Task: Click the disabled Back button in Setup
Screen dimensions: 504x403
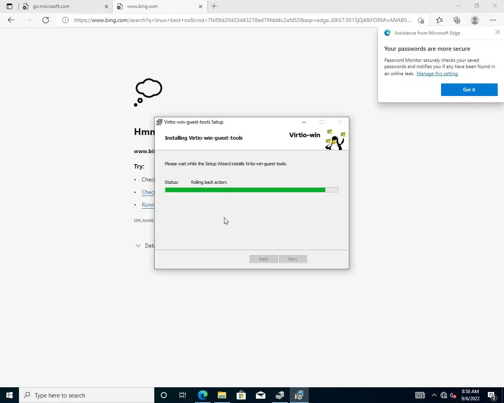Action: [264, 259]
